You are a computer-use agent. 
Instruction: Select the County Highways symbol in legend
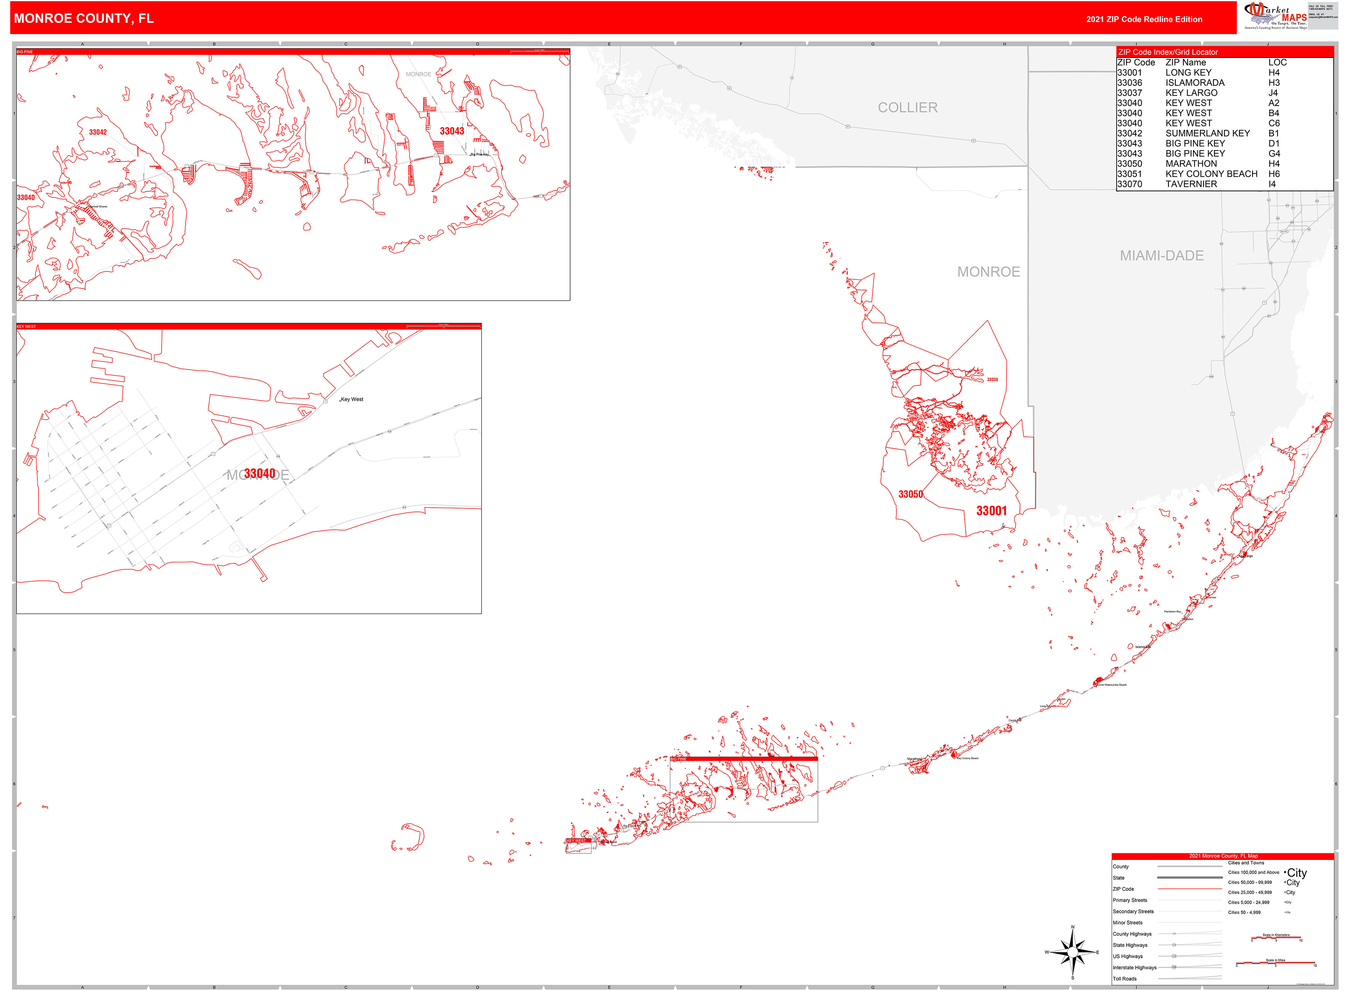(1174, 933)
